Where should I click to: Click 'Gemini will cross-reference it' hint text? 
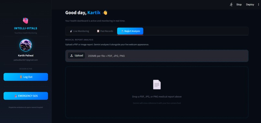(157, 103)
